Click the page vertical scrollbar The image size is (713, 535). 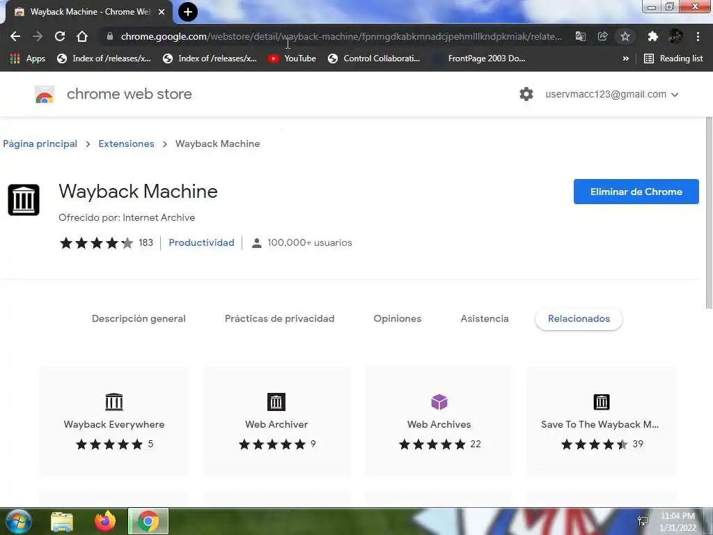tap(709, 213)
